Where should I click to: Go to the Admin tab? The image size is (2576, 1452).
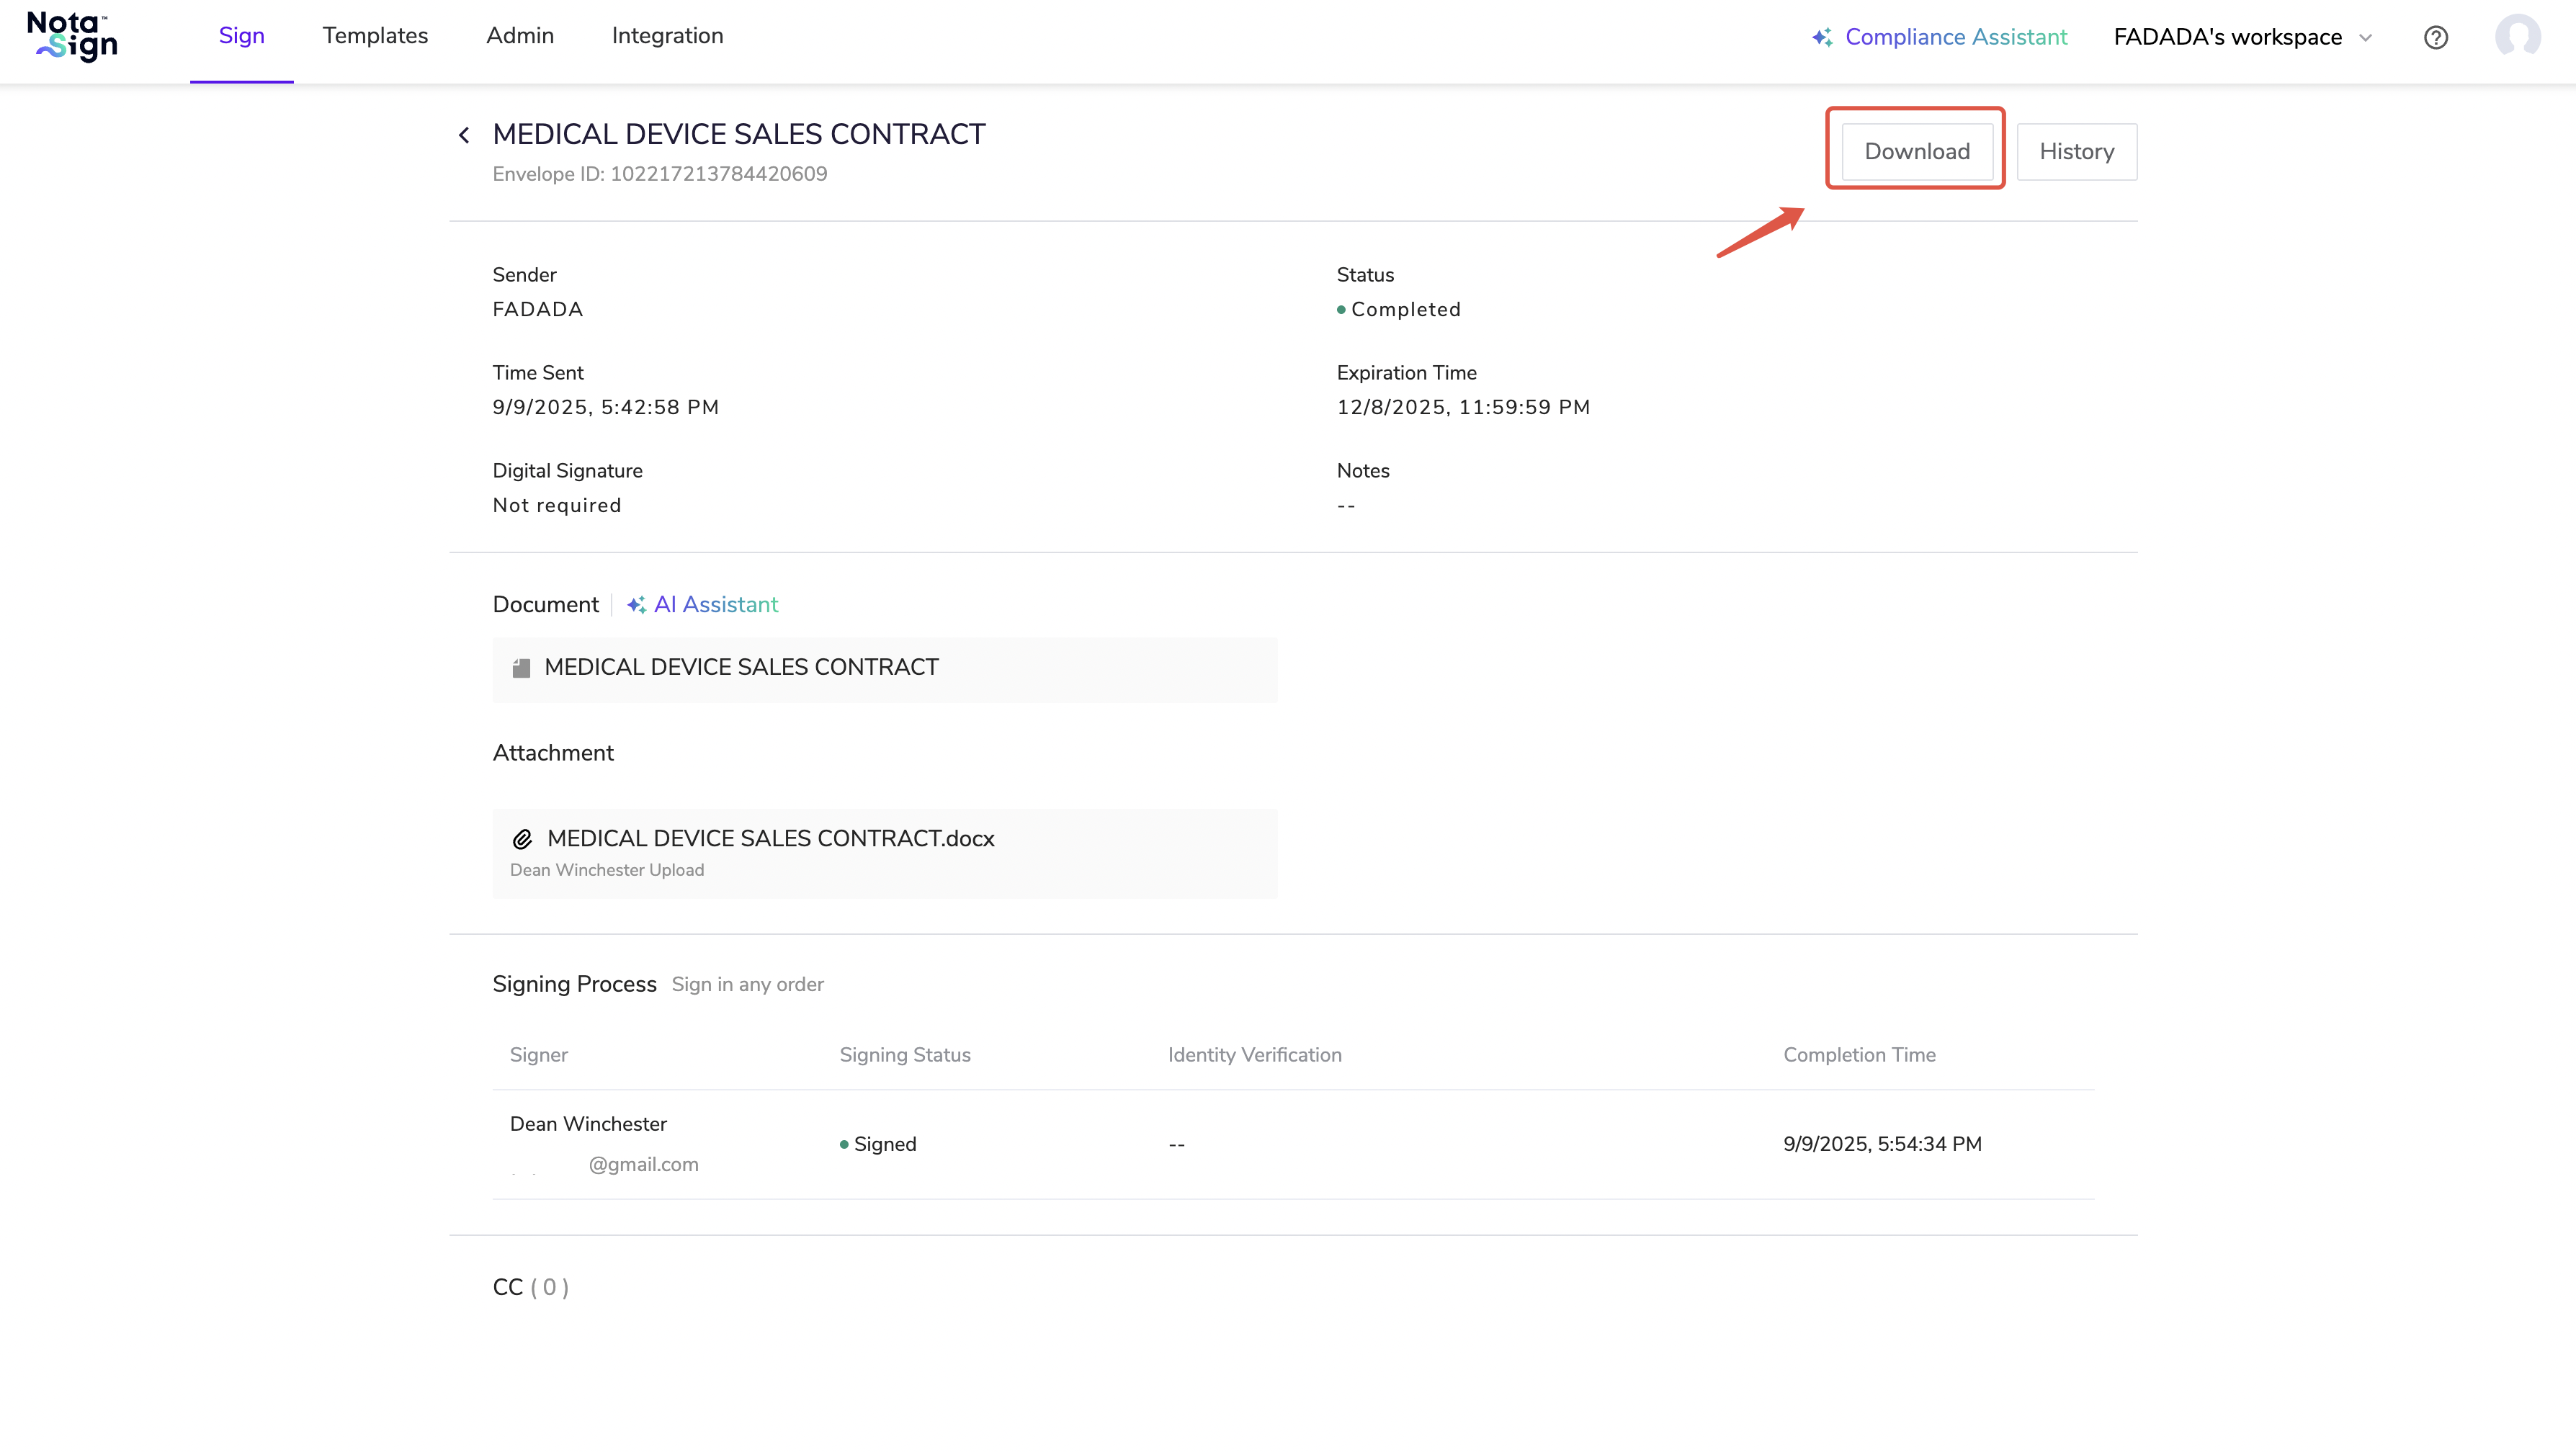519,36
